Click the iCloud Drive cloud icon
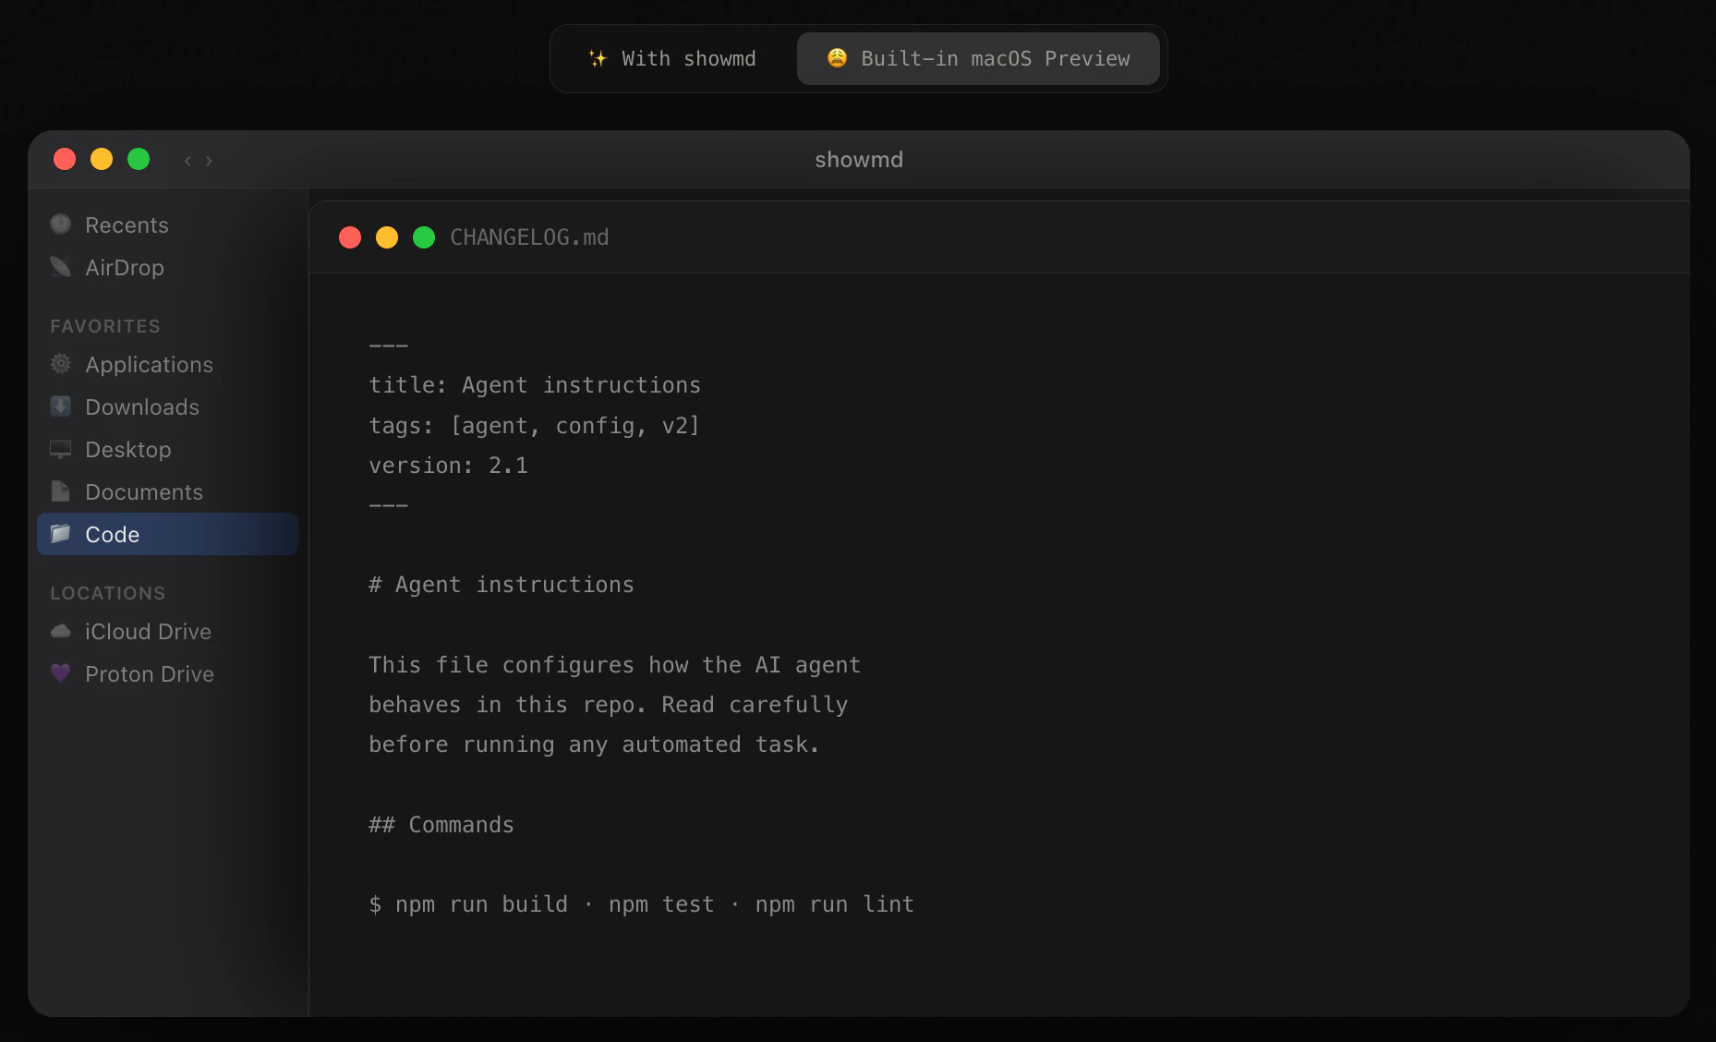Viewport: 1716px width, 1042px height. click(x=61, y=632)
